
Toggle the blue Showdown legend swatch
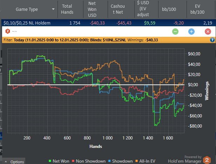click(109, 161)
